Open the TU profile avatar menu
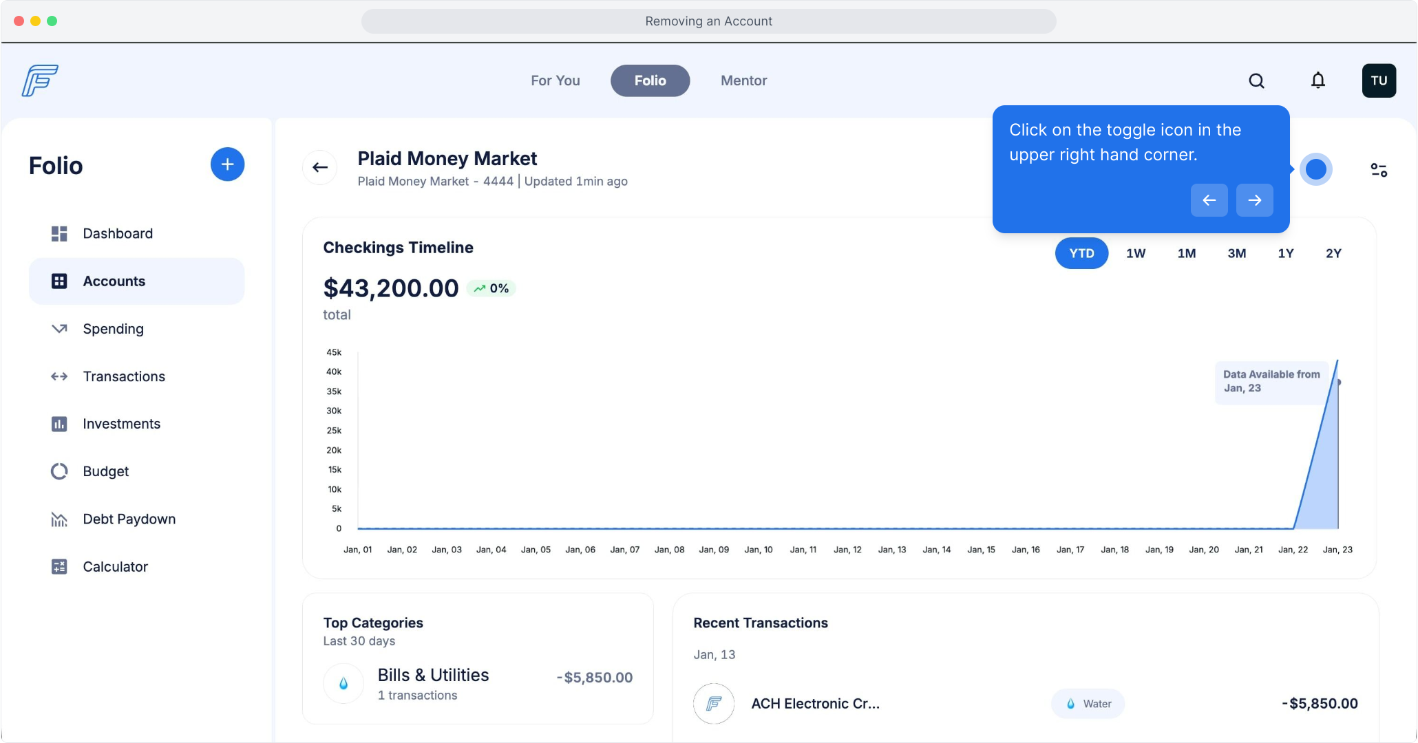 [1379, 81]
